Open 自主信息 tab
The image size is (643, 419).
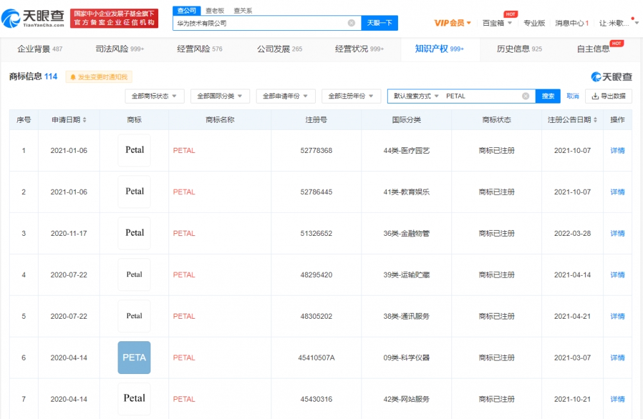coord(593,49)
